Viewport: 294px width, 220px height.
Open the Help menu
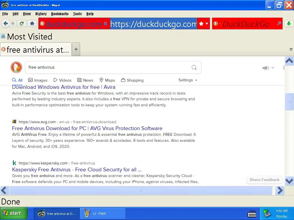click(90, 14)
